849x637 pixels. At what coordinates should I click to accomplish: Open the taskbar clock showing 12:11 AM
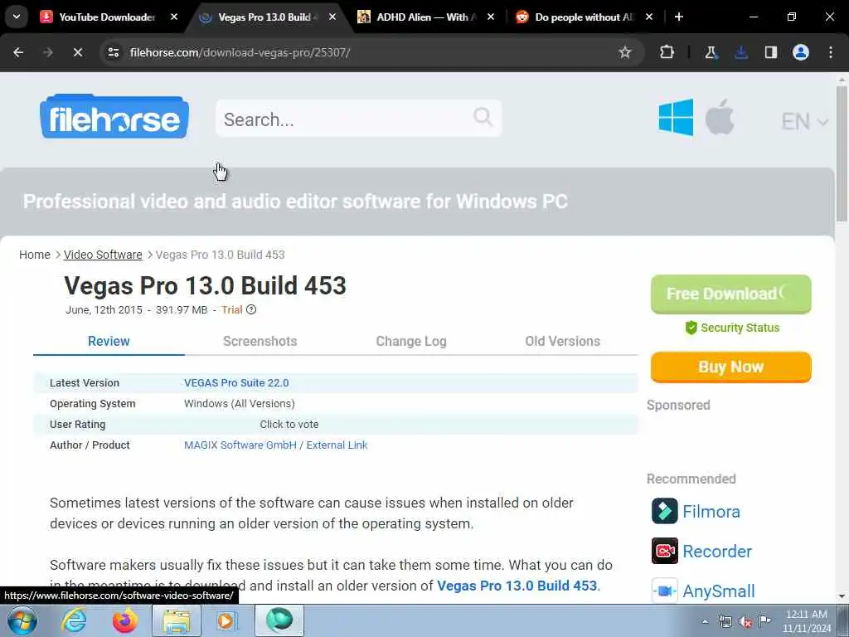(807, 621)
